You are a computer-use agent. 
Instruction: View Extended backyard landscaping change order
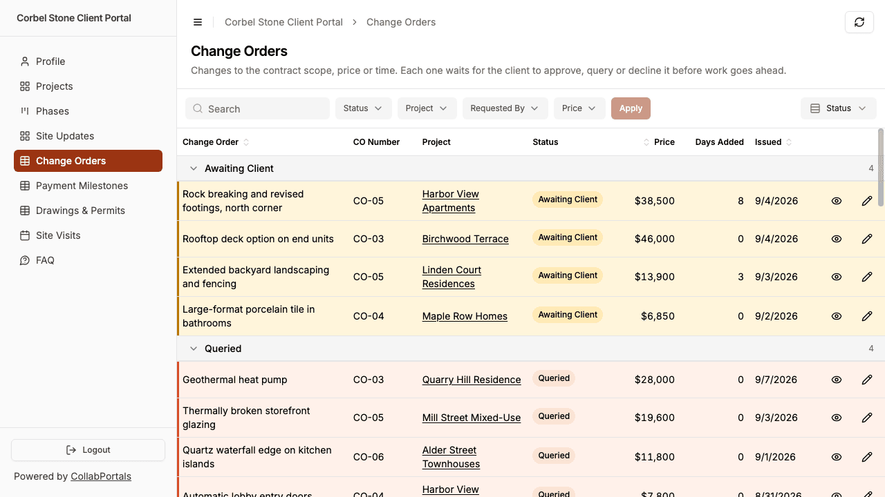(x=837, y=277)
